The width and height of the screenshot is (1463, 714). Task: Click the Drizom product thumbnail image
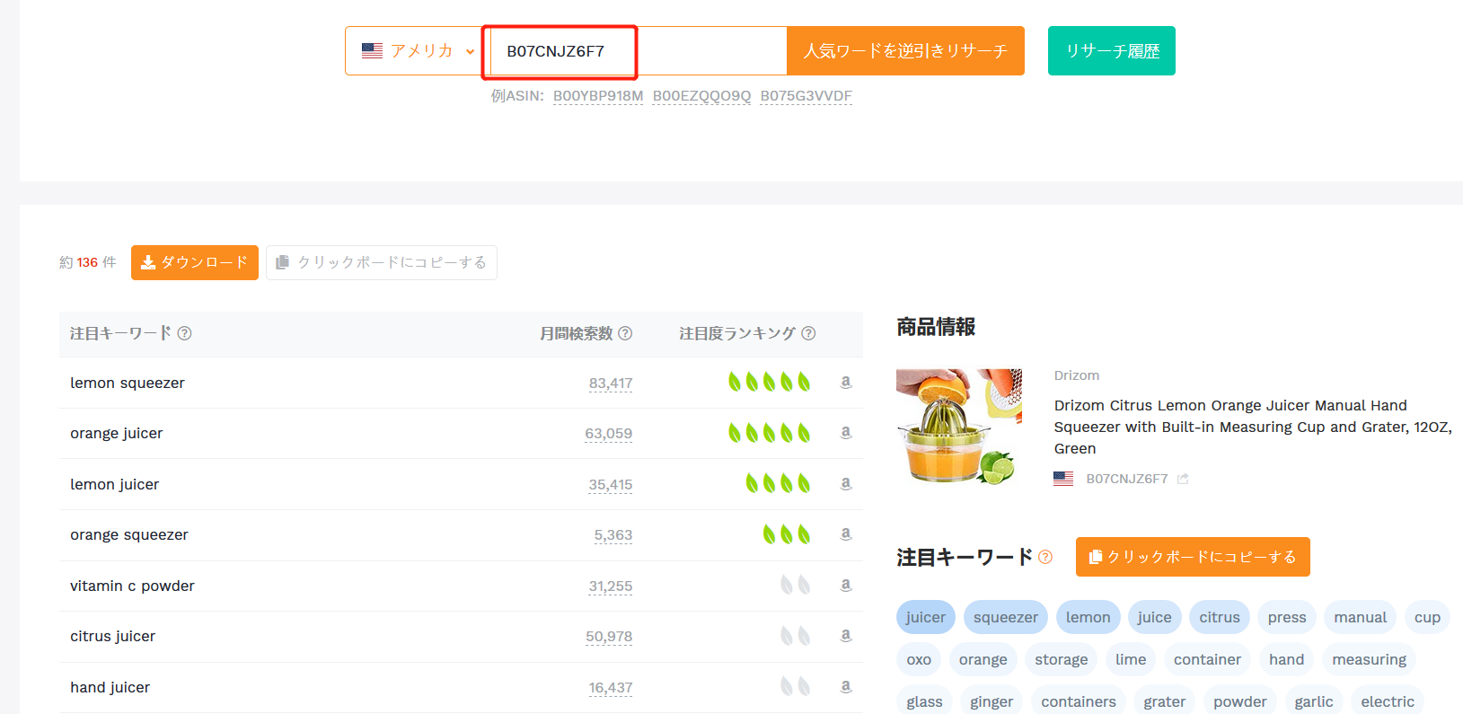tap(959, 427)
